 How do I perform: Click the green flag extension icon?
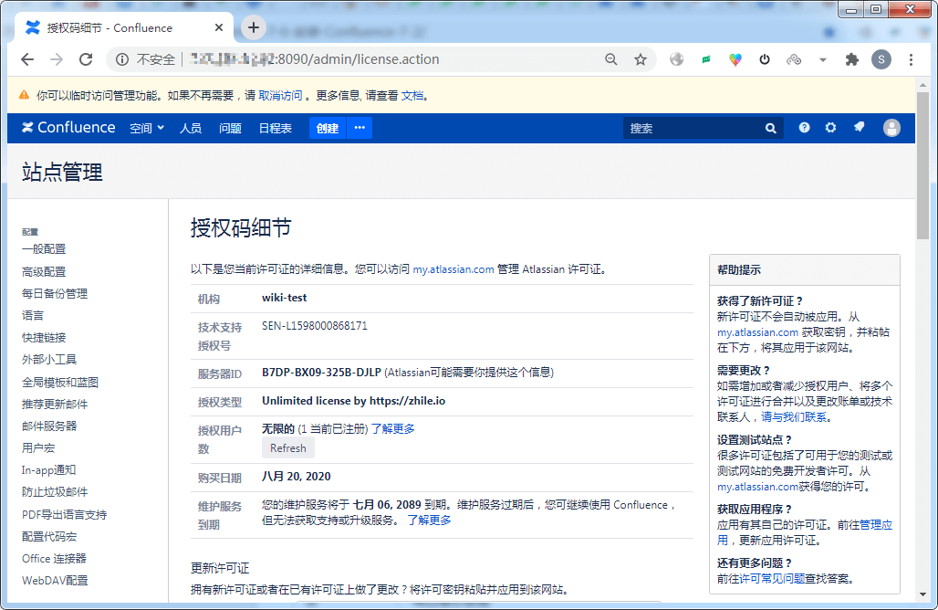point(706,59)
